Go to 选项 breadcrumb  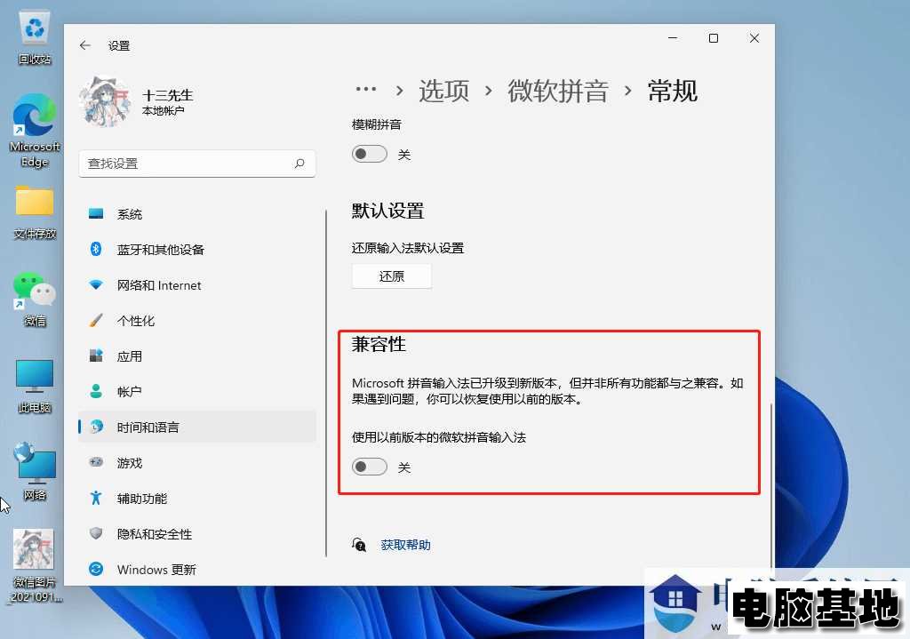tap(444, 91)
